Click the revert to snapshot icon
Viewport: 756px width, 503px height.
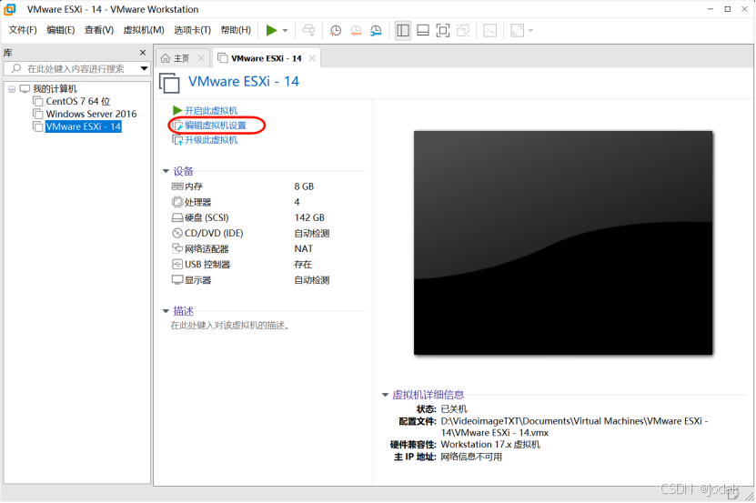tap(356, 30)
